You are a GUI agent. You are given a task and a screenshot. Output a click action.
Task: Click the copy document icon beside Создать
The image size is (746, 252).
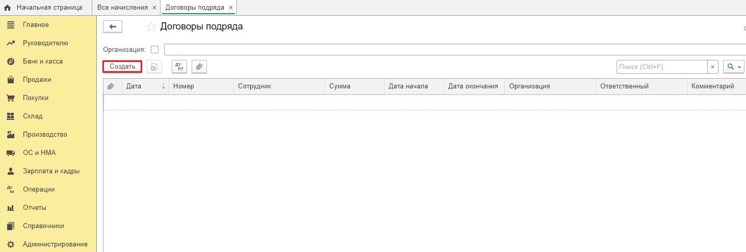[x=154, y=67]
